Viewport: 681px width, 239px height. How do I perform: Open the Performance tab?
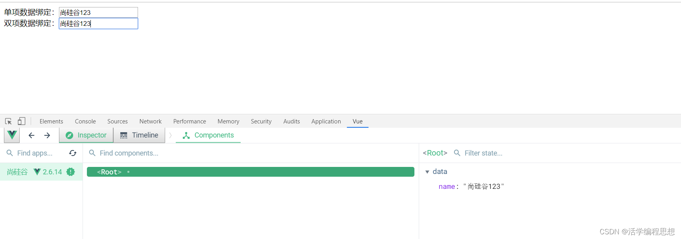190,121
